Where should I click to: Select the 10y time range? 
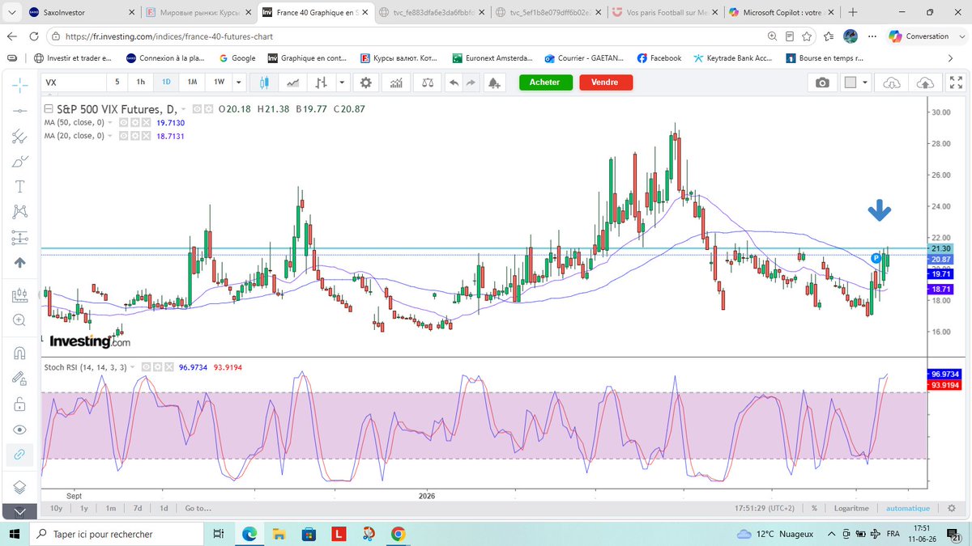click(56, 508)
